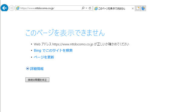Click the ページを更新 link
170x112 pixels.
click(x=44, y=57)
